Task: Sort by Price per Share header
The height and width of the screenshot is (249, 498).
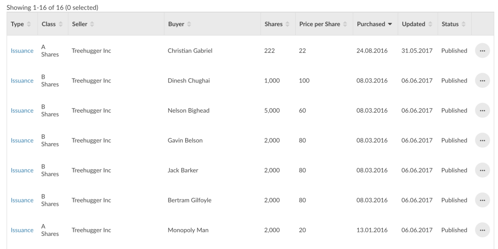Action: pyautogui.click(x=323, y=24)
